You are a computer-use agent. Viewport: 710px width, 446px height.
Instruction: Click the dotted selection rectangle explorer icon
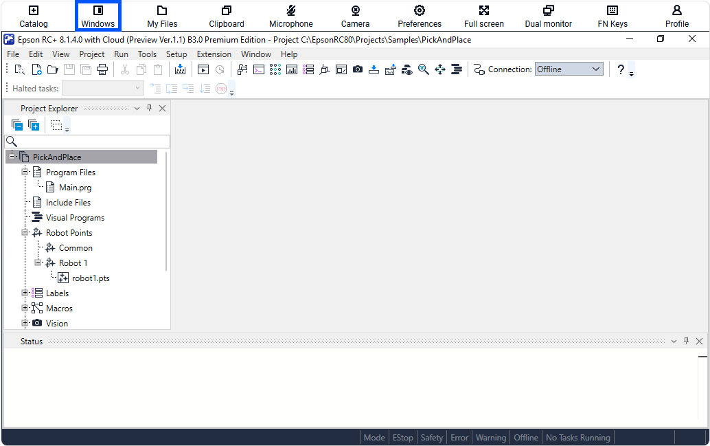[56, 125]
